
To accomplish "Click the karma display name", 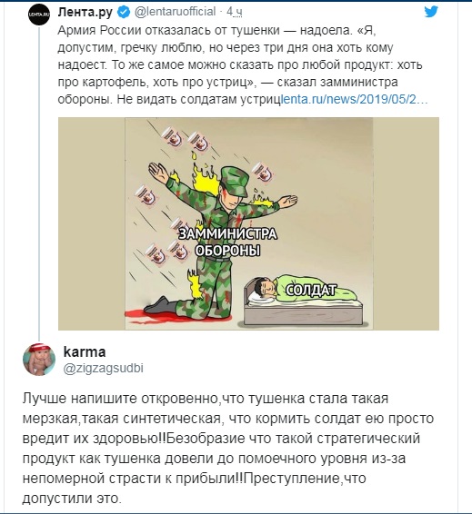I will click(x=85, y=351).
